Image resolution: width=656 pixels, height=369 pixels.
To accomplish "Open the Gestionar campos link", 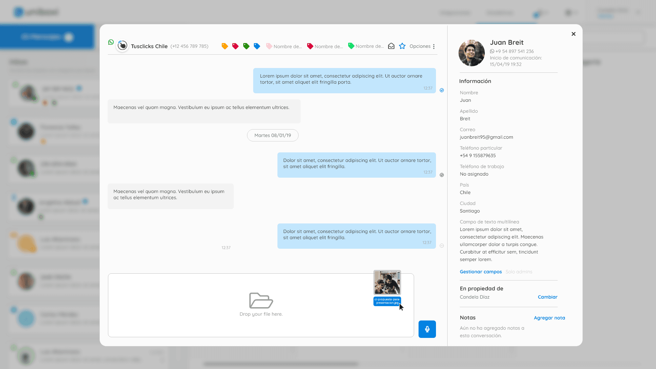I will (480, 272).
